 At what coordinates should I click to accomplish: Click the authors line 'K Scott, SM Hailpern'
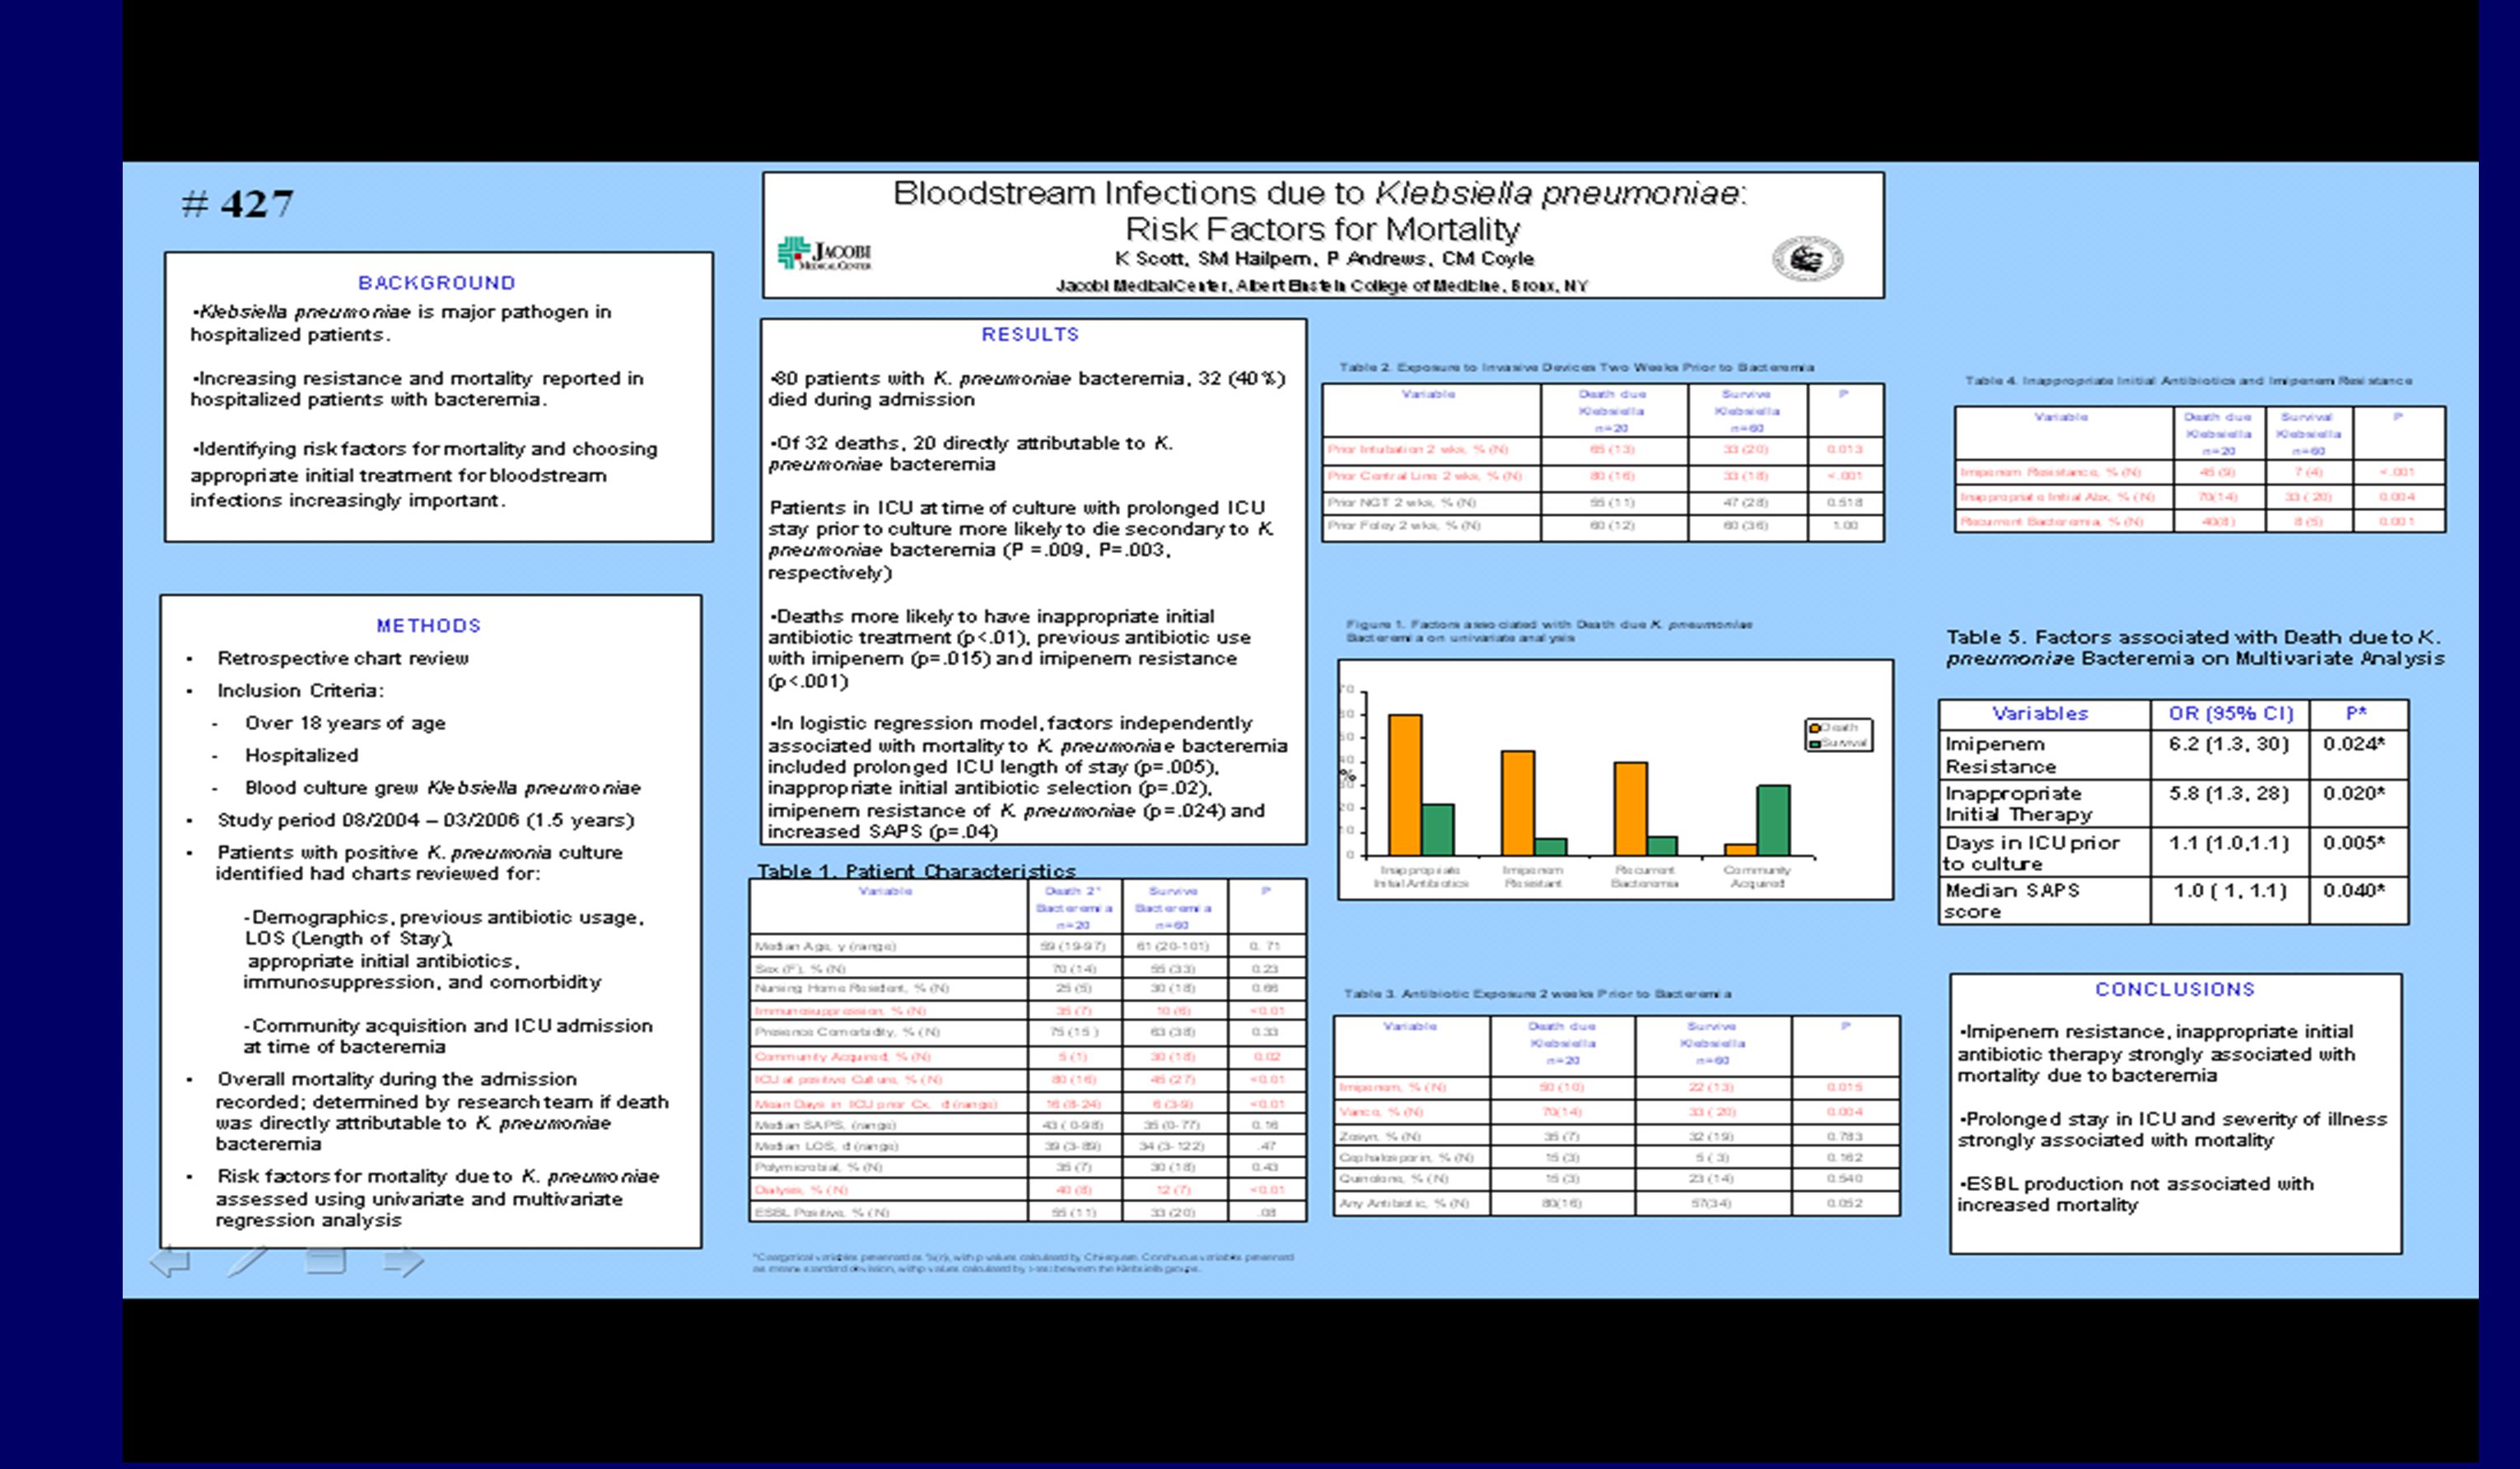[1324, 258]
